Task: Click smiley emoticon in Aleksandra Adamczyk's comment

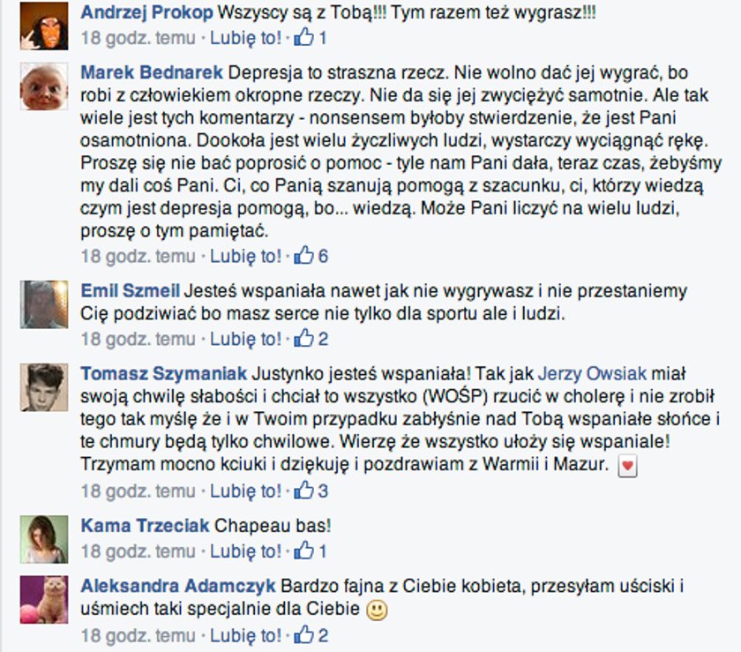Action: pyautogui.click(x=378, y=610)
